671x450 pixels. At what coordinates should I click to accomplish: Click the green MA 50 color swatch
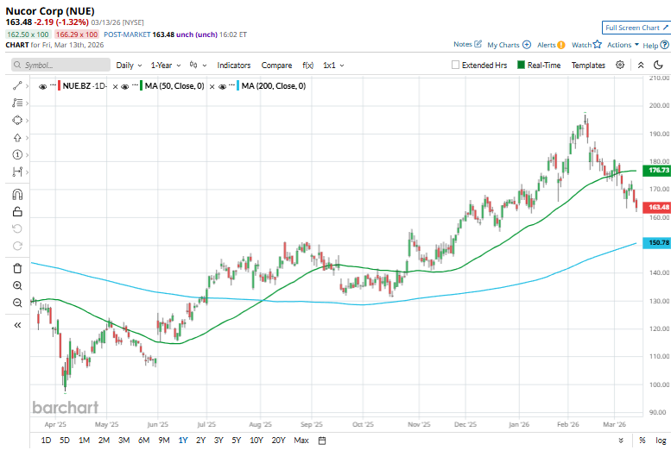pyautogui.click(x=139, y=86)
